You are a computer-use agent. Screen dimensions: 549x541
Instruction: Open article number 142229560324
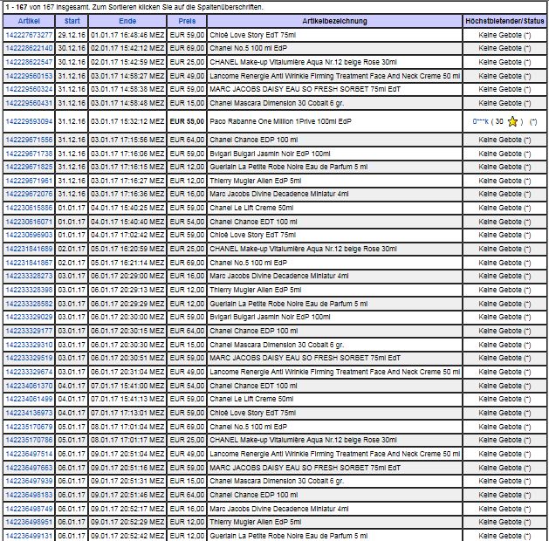tap(29, 89)
